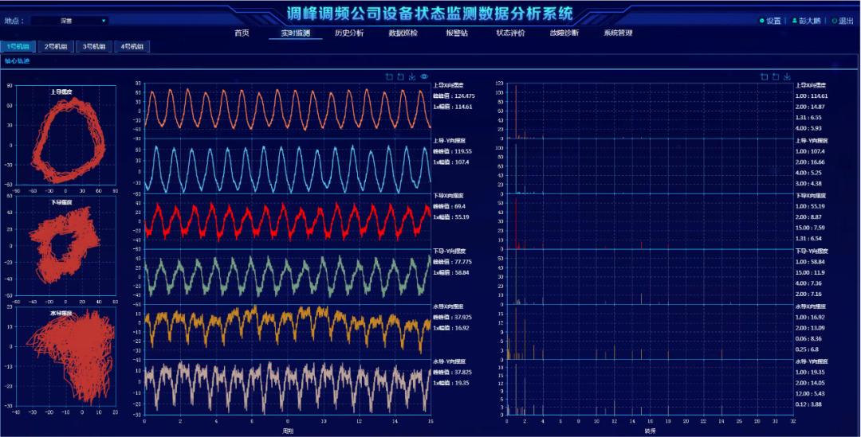The width and height of the screenshot is (861, 437).
Task: Open settings via the 设置 gear icon
Action: [762, 21]
